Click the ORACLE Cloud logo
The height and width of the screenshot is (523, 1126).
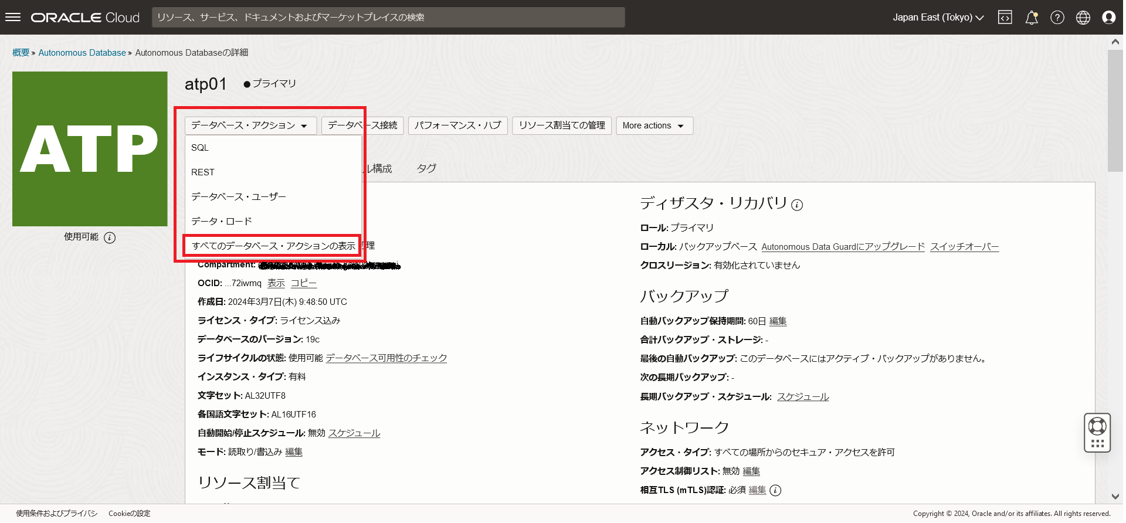86,18
